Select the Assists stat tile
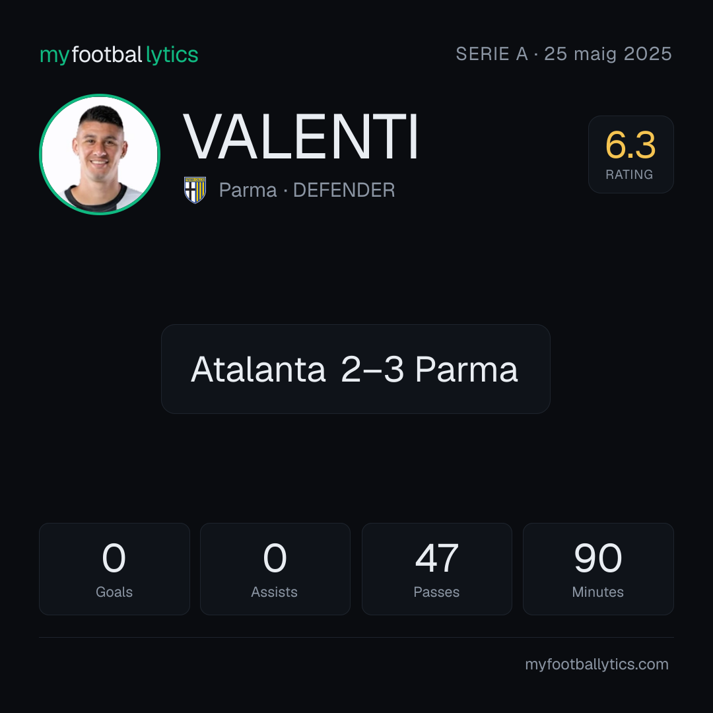713x713 pixels. pyautogui.click(x=275, y=569)
